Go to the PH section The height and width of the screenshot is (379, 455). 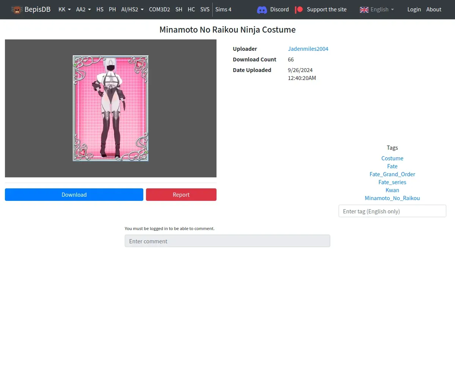tap(112, 9)
